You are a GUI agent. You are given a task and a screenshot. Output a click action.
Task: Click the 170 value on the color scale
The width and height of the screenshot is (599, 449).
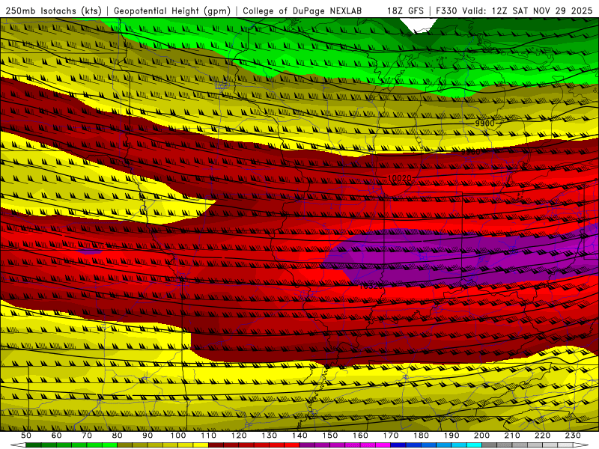[390, 436]
